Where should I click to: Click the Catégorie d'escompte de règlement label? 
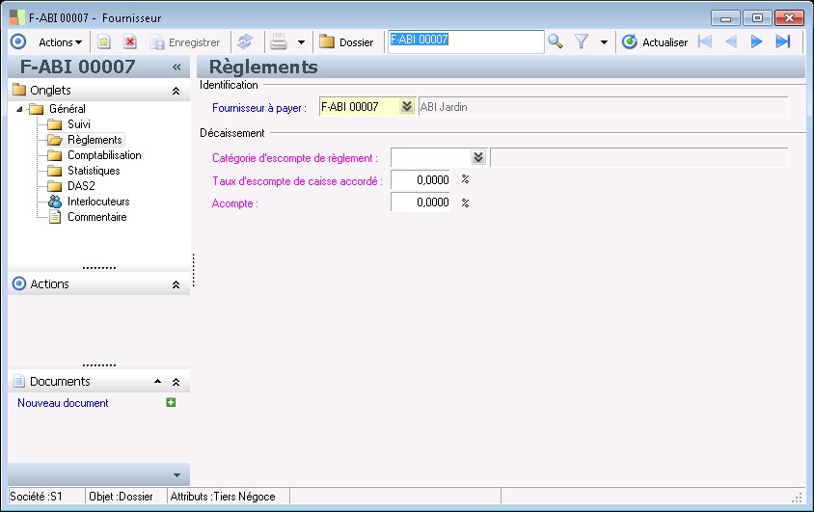point(295,158)
